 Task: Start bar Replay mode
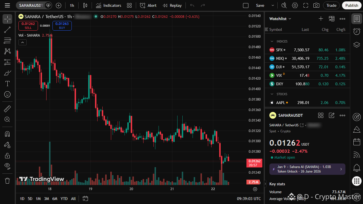pyautogui.click(x=172, y=5)
